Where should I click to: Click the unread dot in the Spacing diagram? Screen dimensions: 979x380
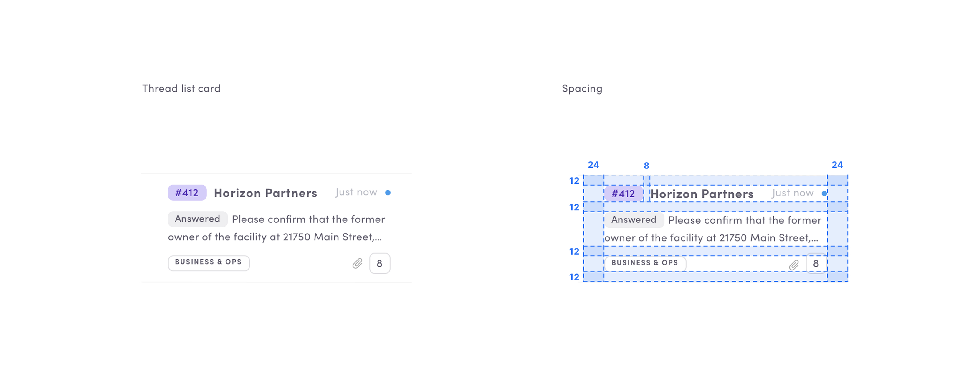(x=824, y=194)
